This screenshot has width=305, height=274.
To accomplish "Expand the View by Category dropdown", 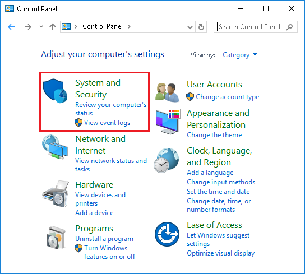I will click(x=239, y=55).
